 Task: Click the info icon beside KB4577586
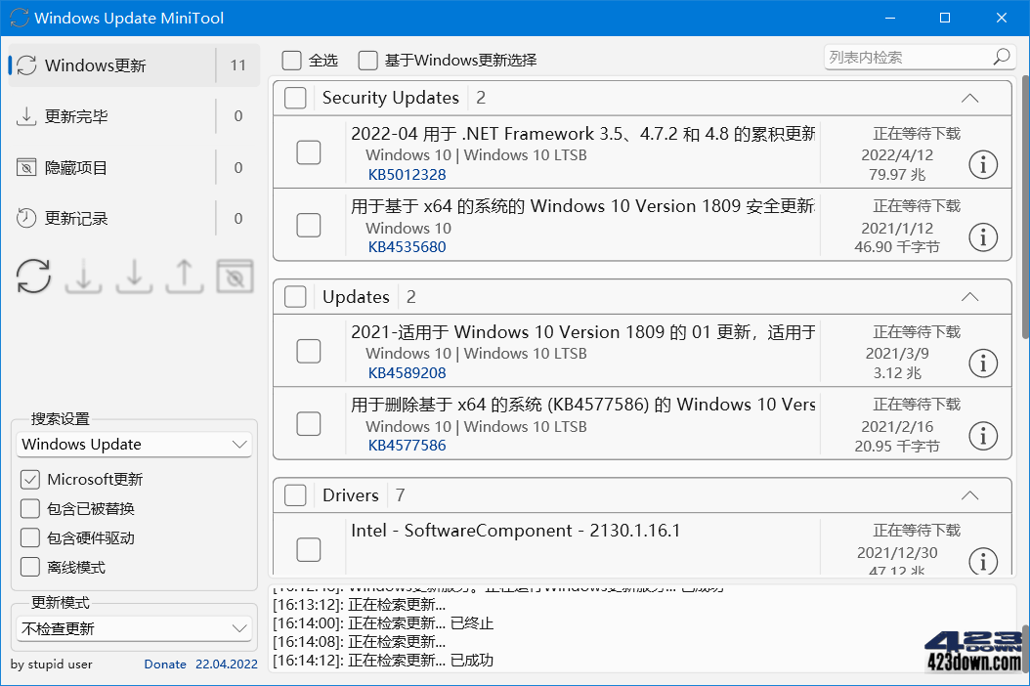pyautogui.click(x=983, y=435)
